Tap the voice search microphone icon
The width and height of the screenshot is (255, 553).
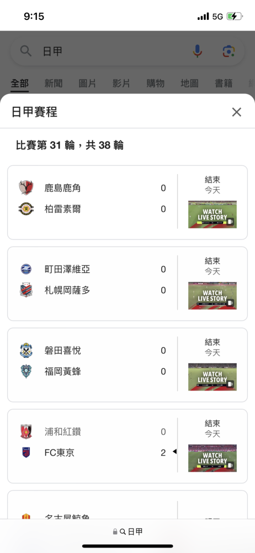[198, 51]
